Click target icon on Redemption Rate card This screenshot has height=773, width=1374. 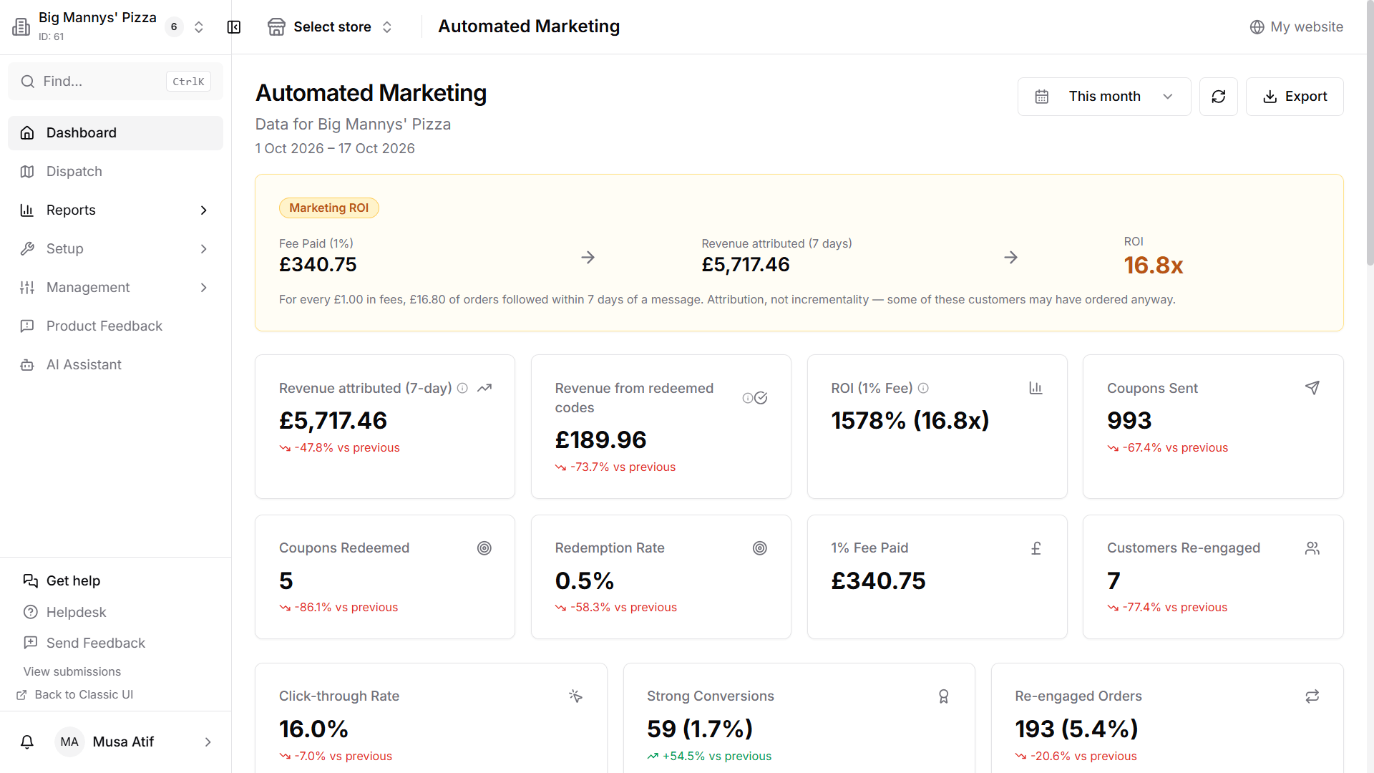coord(760,548)
